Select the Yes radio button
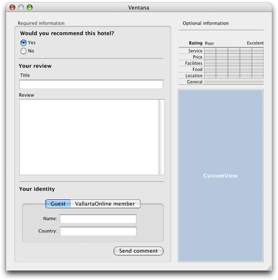Screen dimensions: 278x280 click(x=23, y=43)
